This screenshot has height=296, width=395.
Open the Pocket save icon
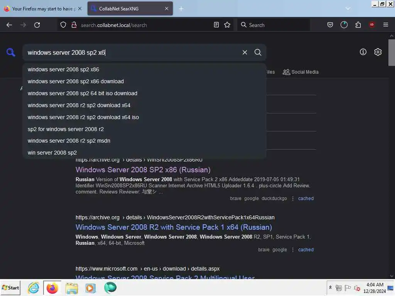point(330,25)
